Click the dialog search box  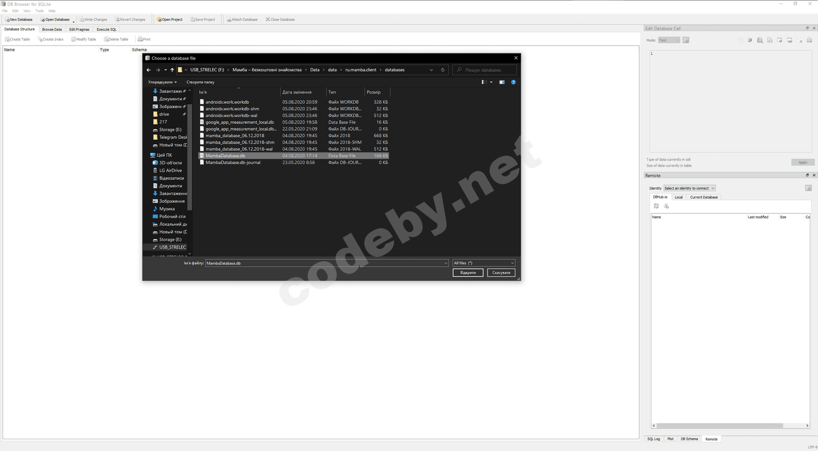pos(485,70)
